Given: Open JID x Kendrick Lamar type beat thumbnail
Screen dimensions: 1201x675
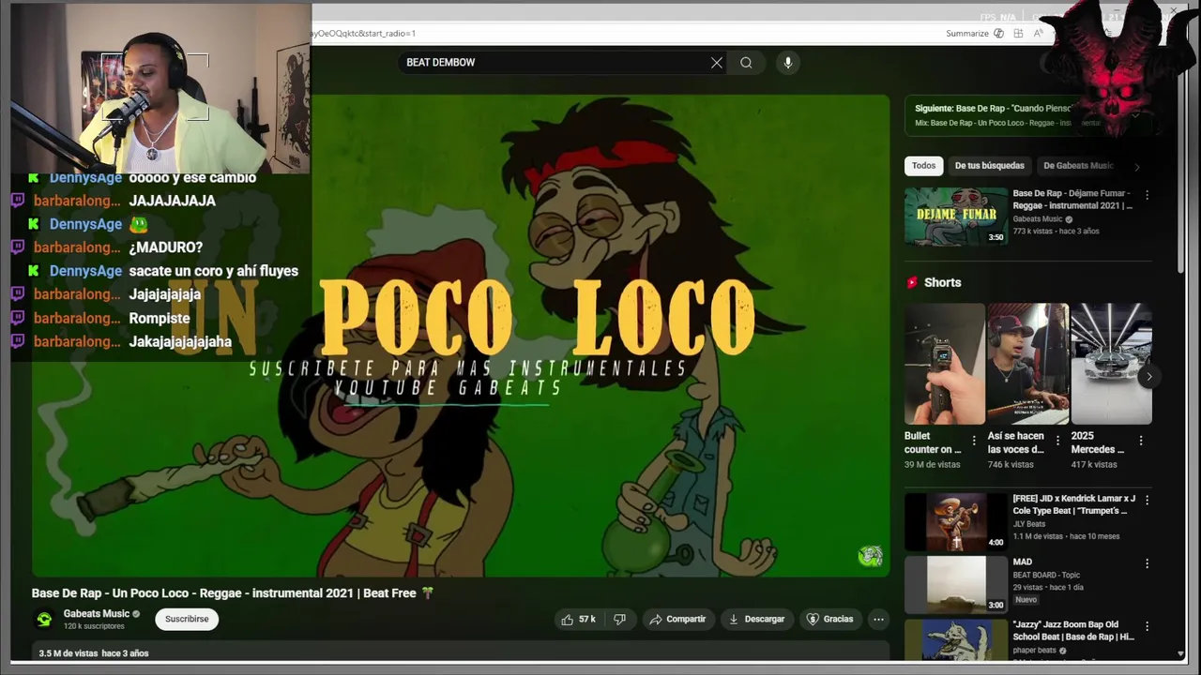Looking at the screenshot, I should point(955,522).
